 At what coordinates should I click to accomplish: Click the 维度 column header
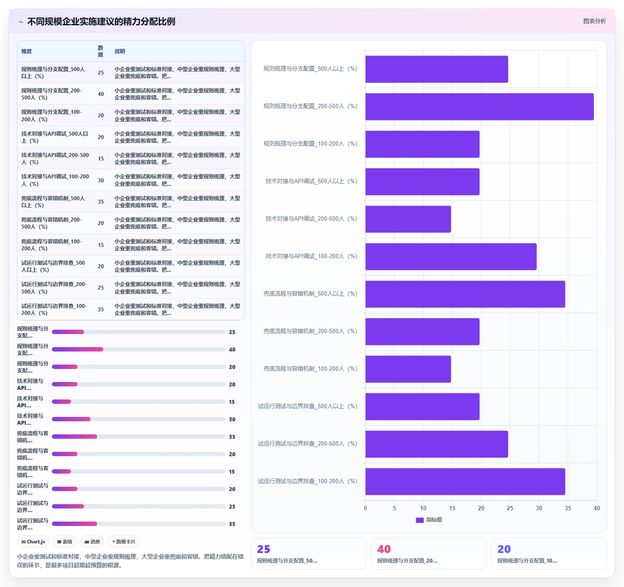[x=27, y=51]
